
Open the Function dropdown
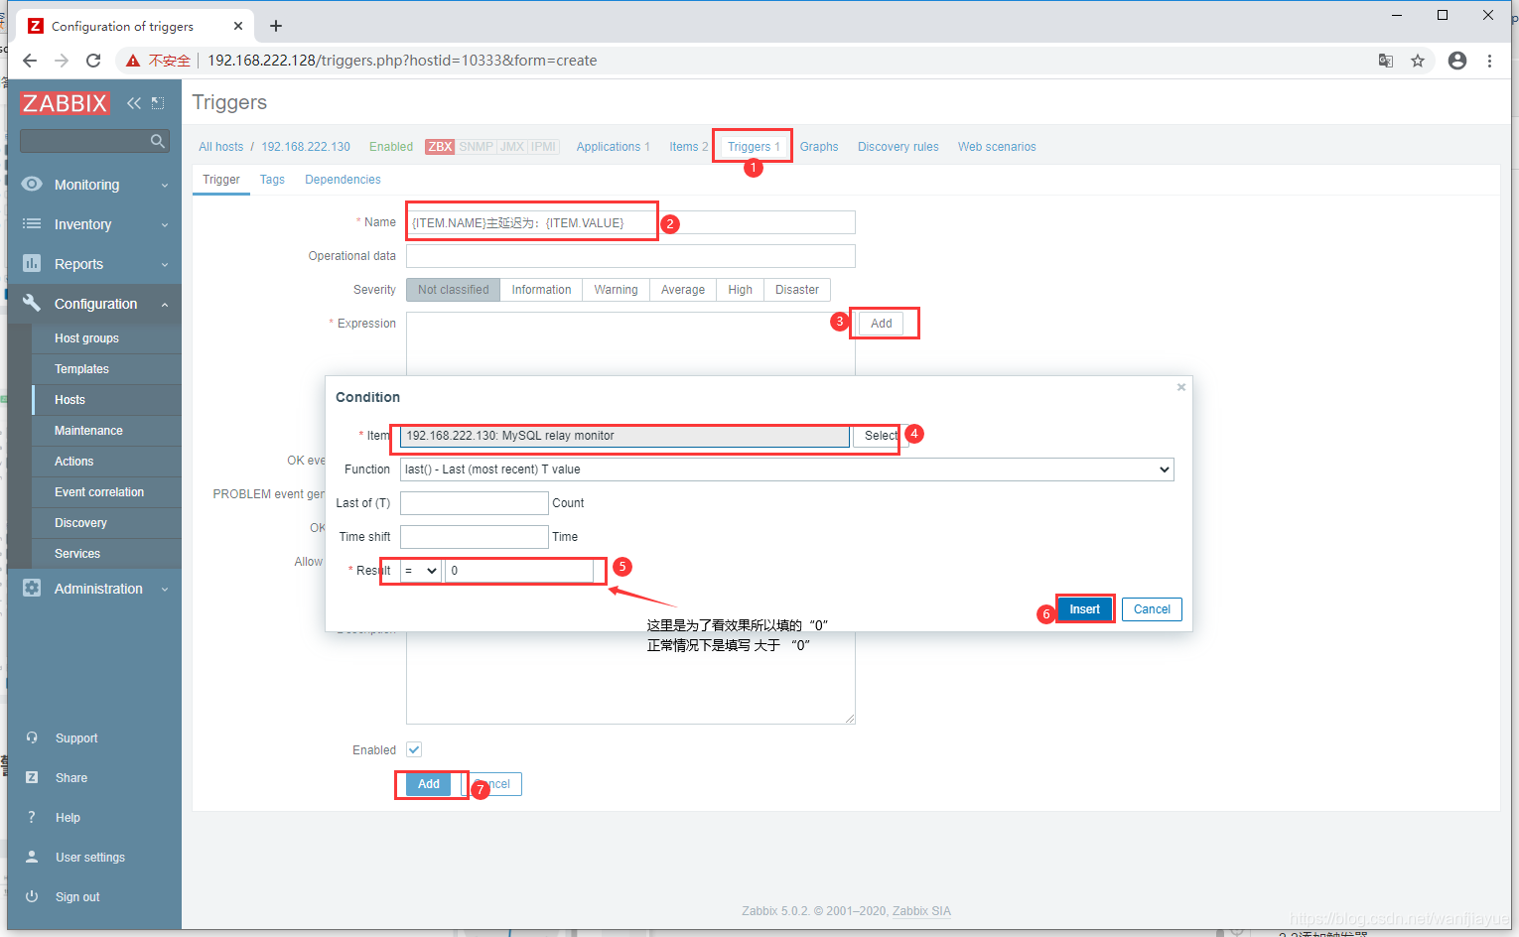click(x=786, y=469)
